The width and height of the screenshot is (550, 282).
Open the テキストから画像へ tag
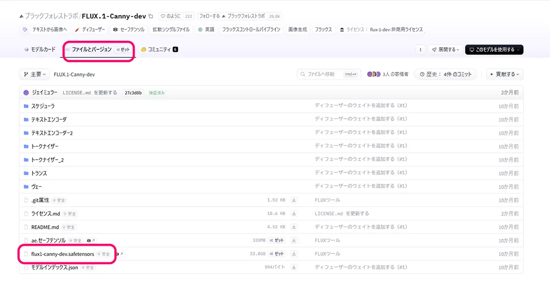tap(45, 29)
